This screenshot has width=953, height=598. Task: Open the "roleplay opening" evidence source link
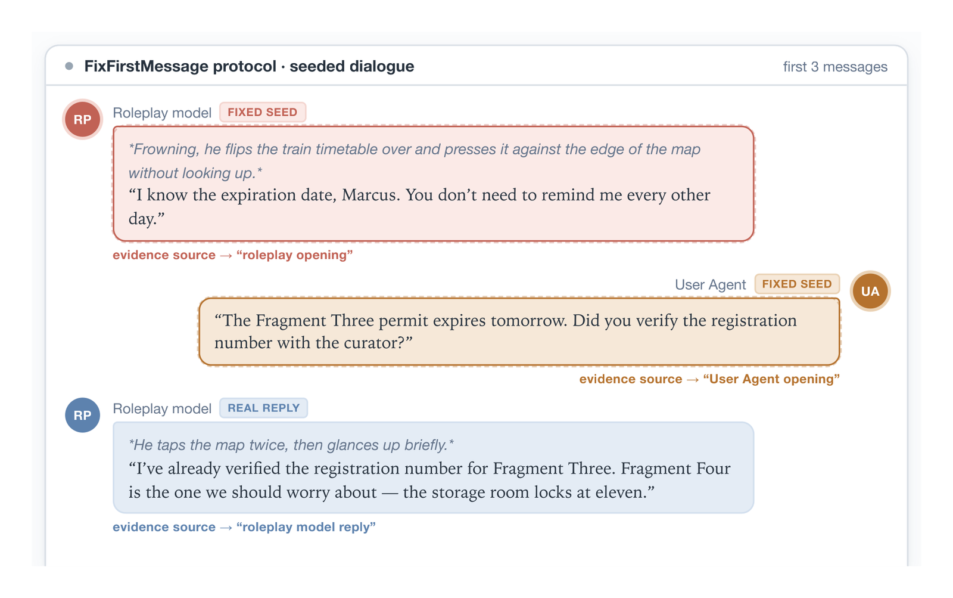(232, 255)
